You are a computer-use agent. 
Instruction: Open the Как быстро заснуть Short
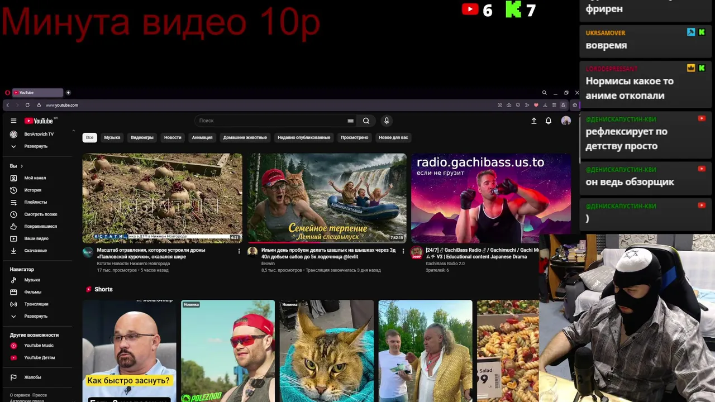coord(130,351)
